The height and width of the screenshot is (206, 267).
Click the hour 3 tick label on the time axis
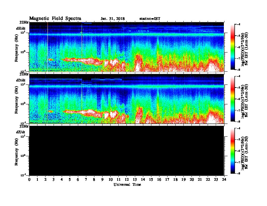coord(54,179)
